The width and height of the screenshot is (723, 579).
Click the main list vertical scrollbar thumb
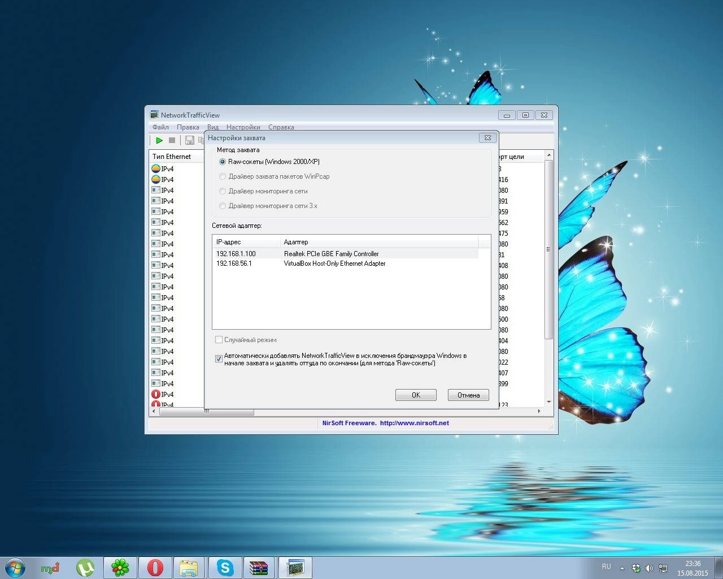548,249
